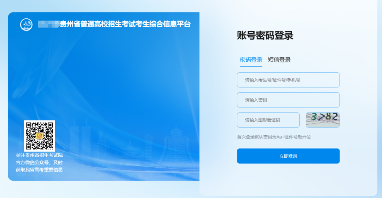Refresh the captcha image
Screen dimensions: 382x198
323,120
